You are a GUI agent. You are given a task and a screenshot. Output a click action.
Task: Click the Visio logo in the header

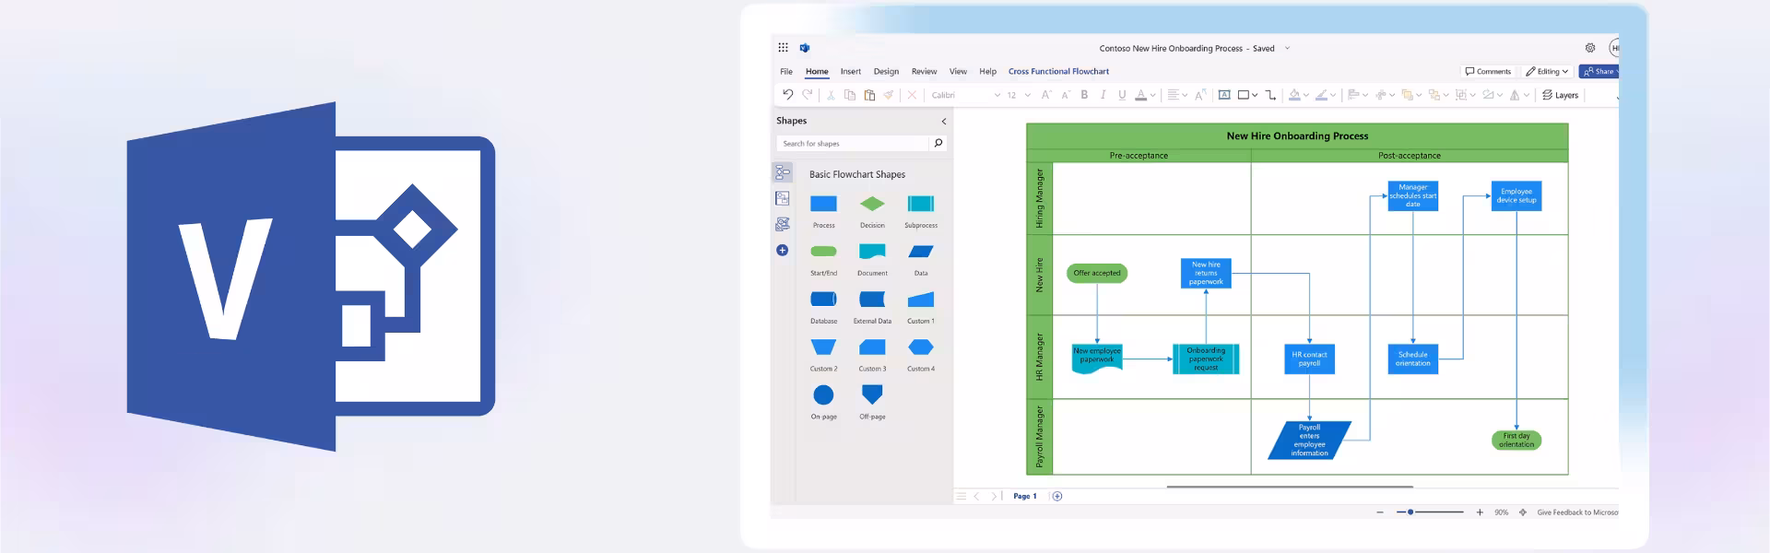click(804, 48)
